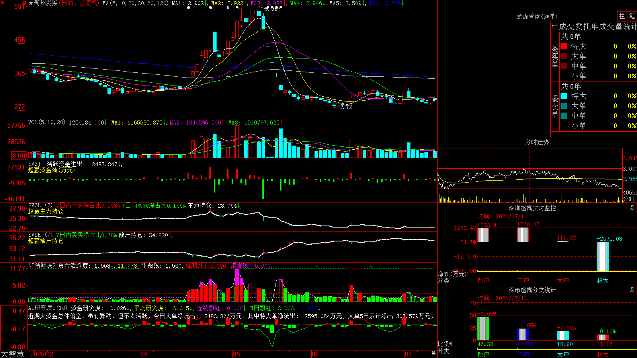Click the MA(5,10,20,30,60,120) indicator parameters
The width and height of the screenshot is (637, 358).
[x=135, y=3]
